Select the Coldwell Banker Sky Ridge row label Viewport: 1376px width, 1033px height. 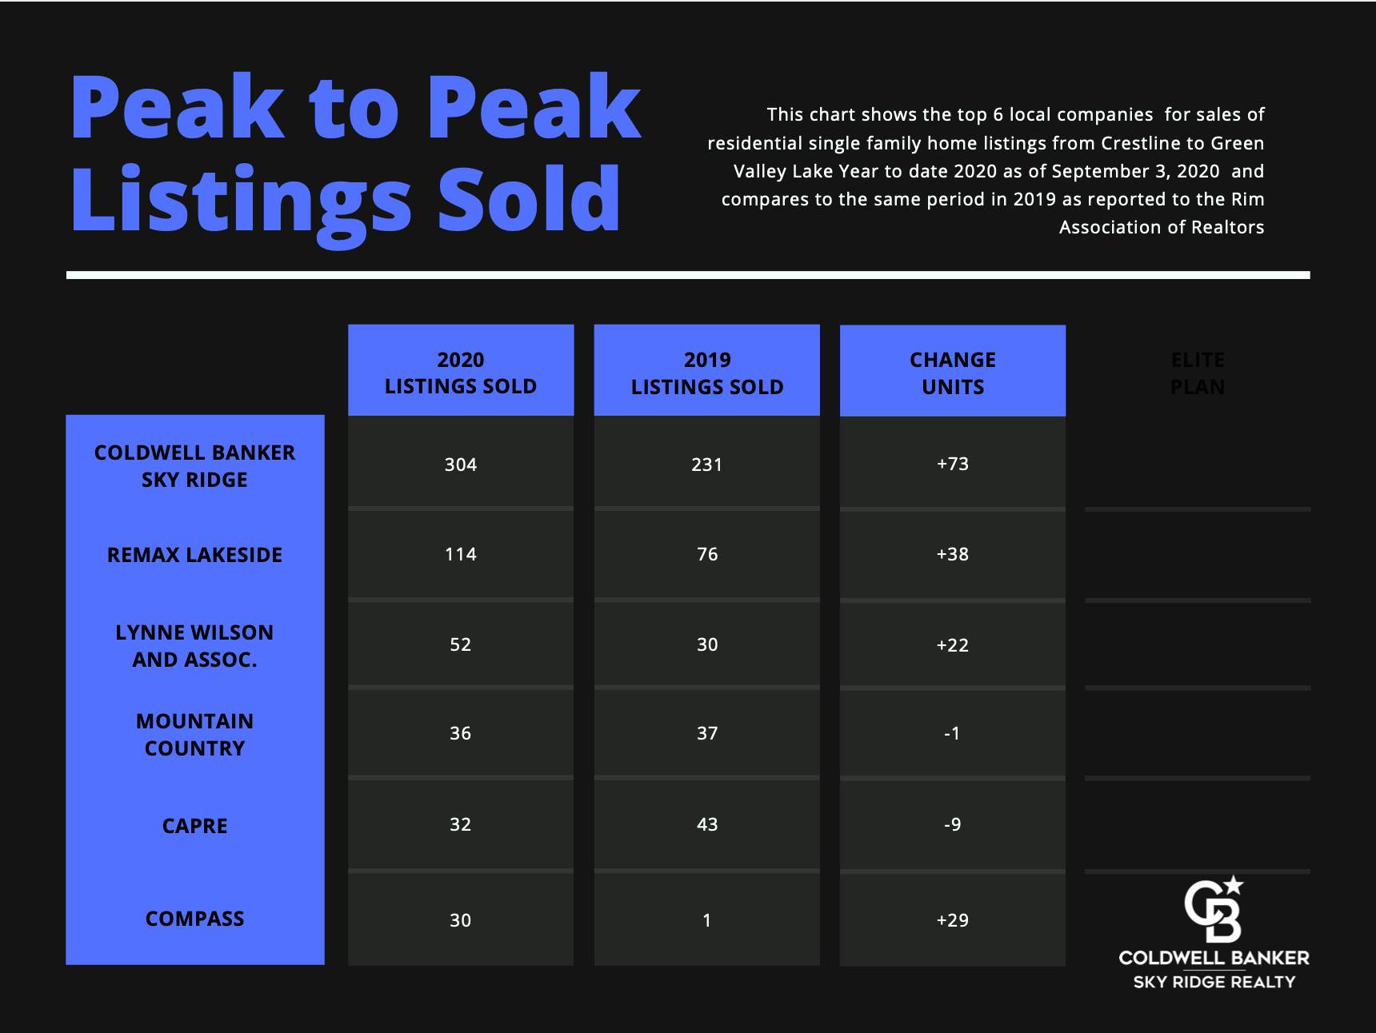tap(194, 466)
